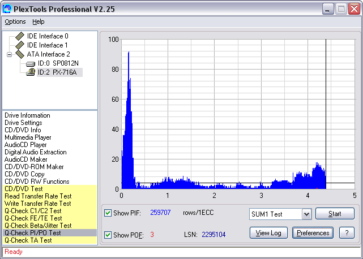Select Q-Check FE/TE Test
This screenshot has width=363, height=259.
[50, 218]
